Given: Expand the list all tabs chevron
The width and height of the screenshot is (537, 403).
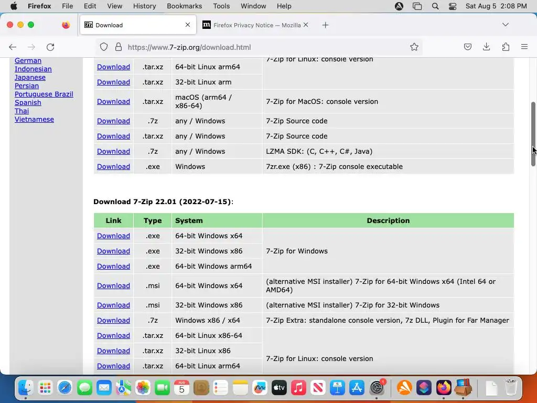Looking at the screenshot, I should pos(505,25).
